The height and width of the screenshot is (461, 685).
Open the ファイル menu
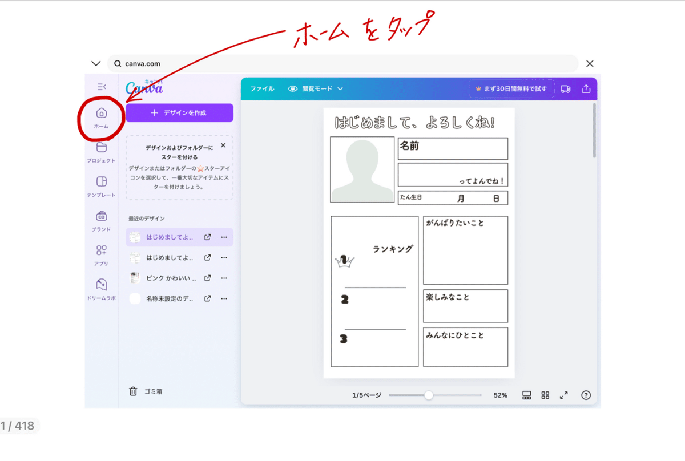(262, 89)
